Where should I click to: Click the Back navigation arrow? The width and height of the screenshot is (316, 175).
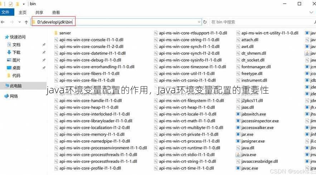[x=3, y=22]
